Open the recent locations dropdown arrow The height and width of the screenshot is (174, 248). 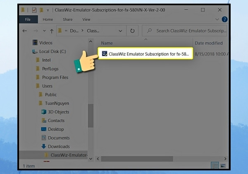coord(45,31)
